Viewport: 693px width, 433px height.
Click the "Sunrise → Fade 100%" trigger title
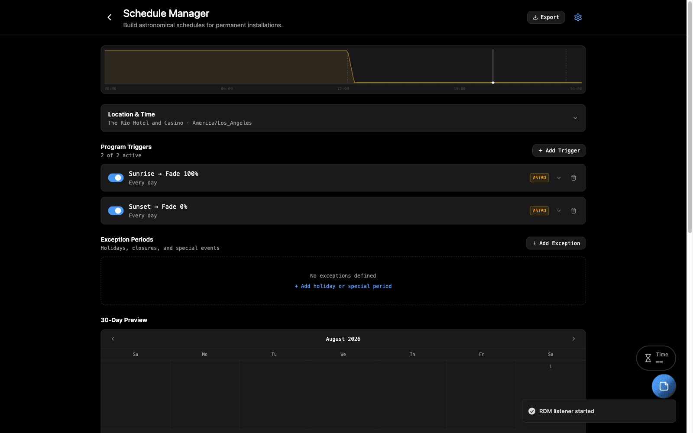[163, 174]
